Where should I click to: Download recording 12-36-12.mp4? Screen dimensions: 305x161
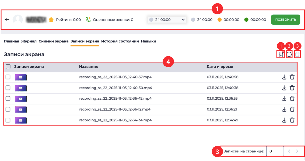coord(284,109)
